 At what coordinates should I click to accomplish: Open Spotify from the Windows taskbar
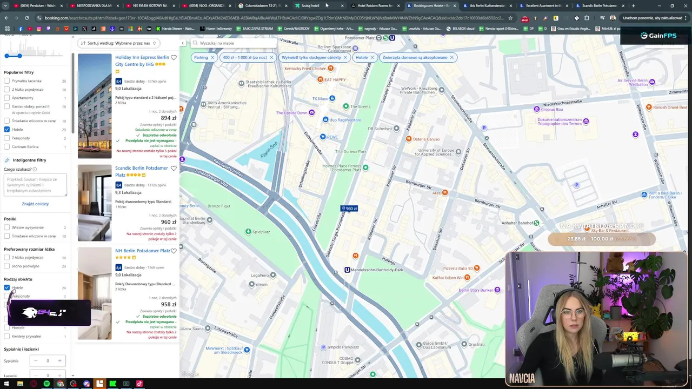click(46, 384)
